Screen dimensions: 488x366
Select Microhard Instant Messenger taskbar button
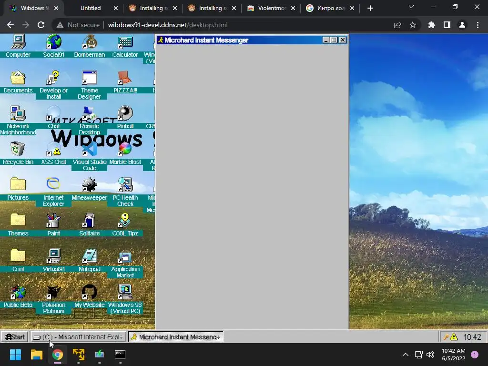coord(176,337)
